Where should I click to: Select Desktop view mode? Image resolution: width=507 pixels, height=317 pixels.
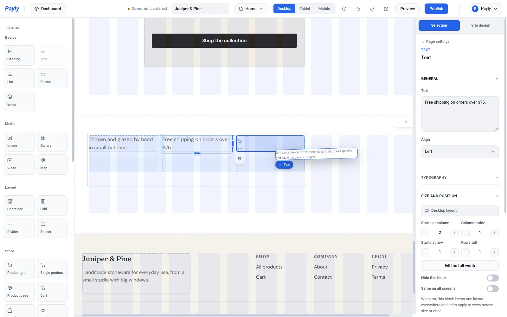coord(284,9)
